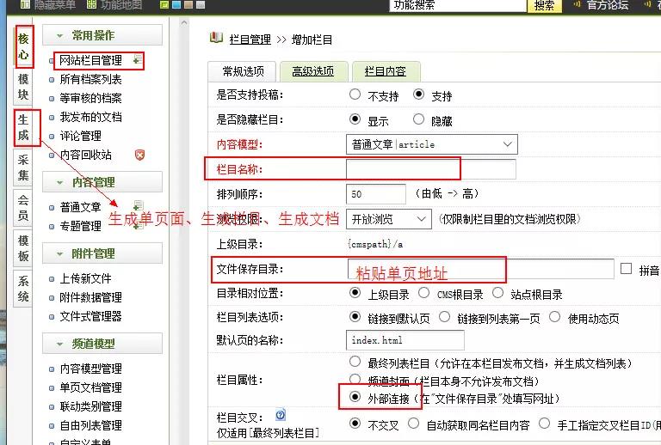The image size is (661, 445).
Task: Open the 采集 side tab
Action: [x=23, y=168]
